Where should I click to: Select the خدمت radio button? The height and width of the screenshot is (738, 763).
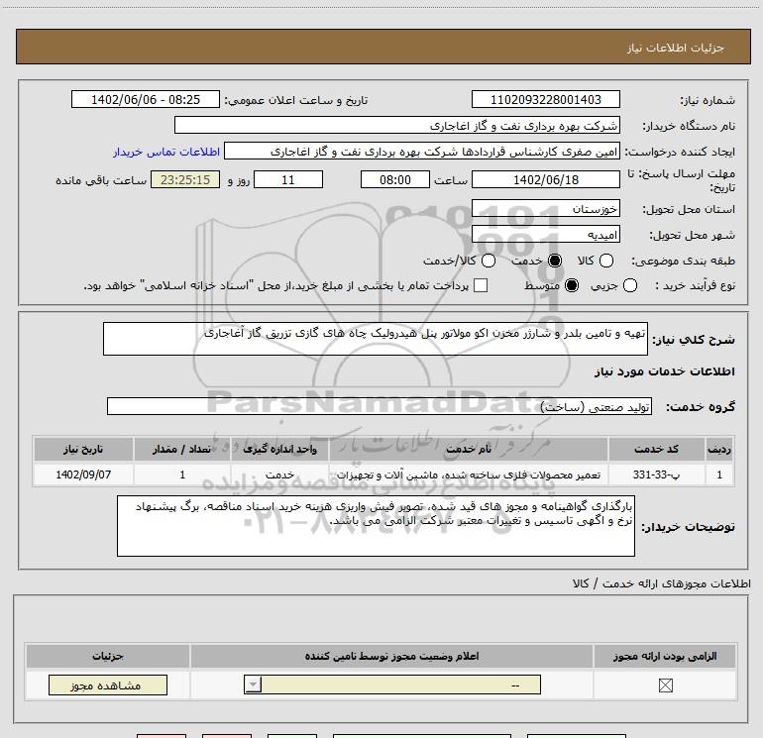click(555, 261)
